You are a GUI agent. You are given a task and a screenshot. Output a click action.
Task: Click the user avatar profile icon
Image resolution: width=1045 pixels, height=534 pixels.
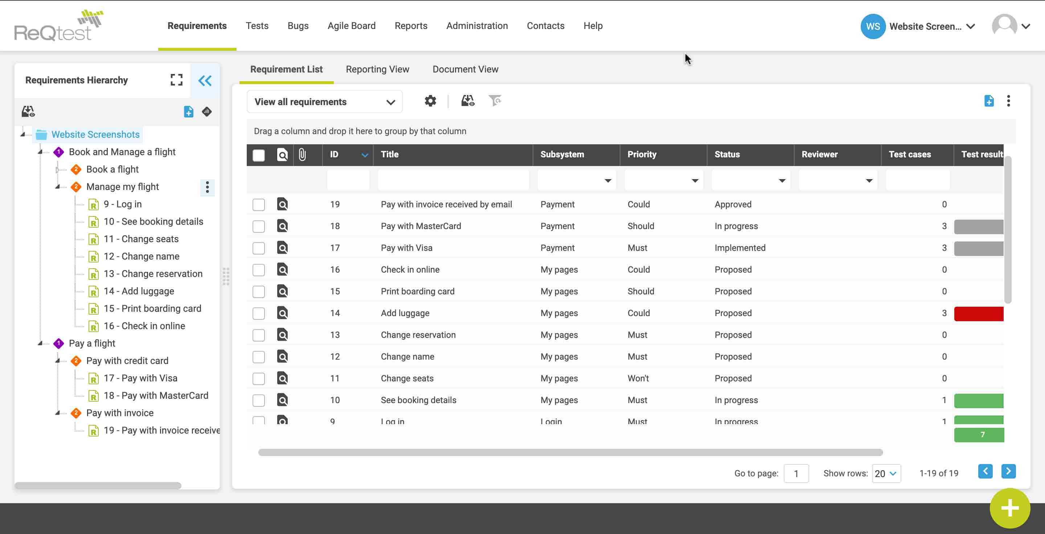tap(1004, 26)
